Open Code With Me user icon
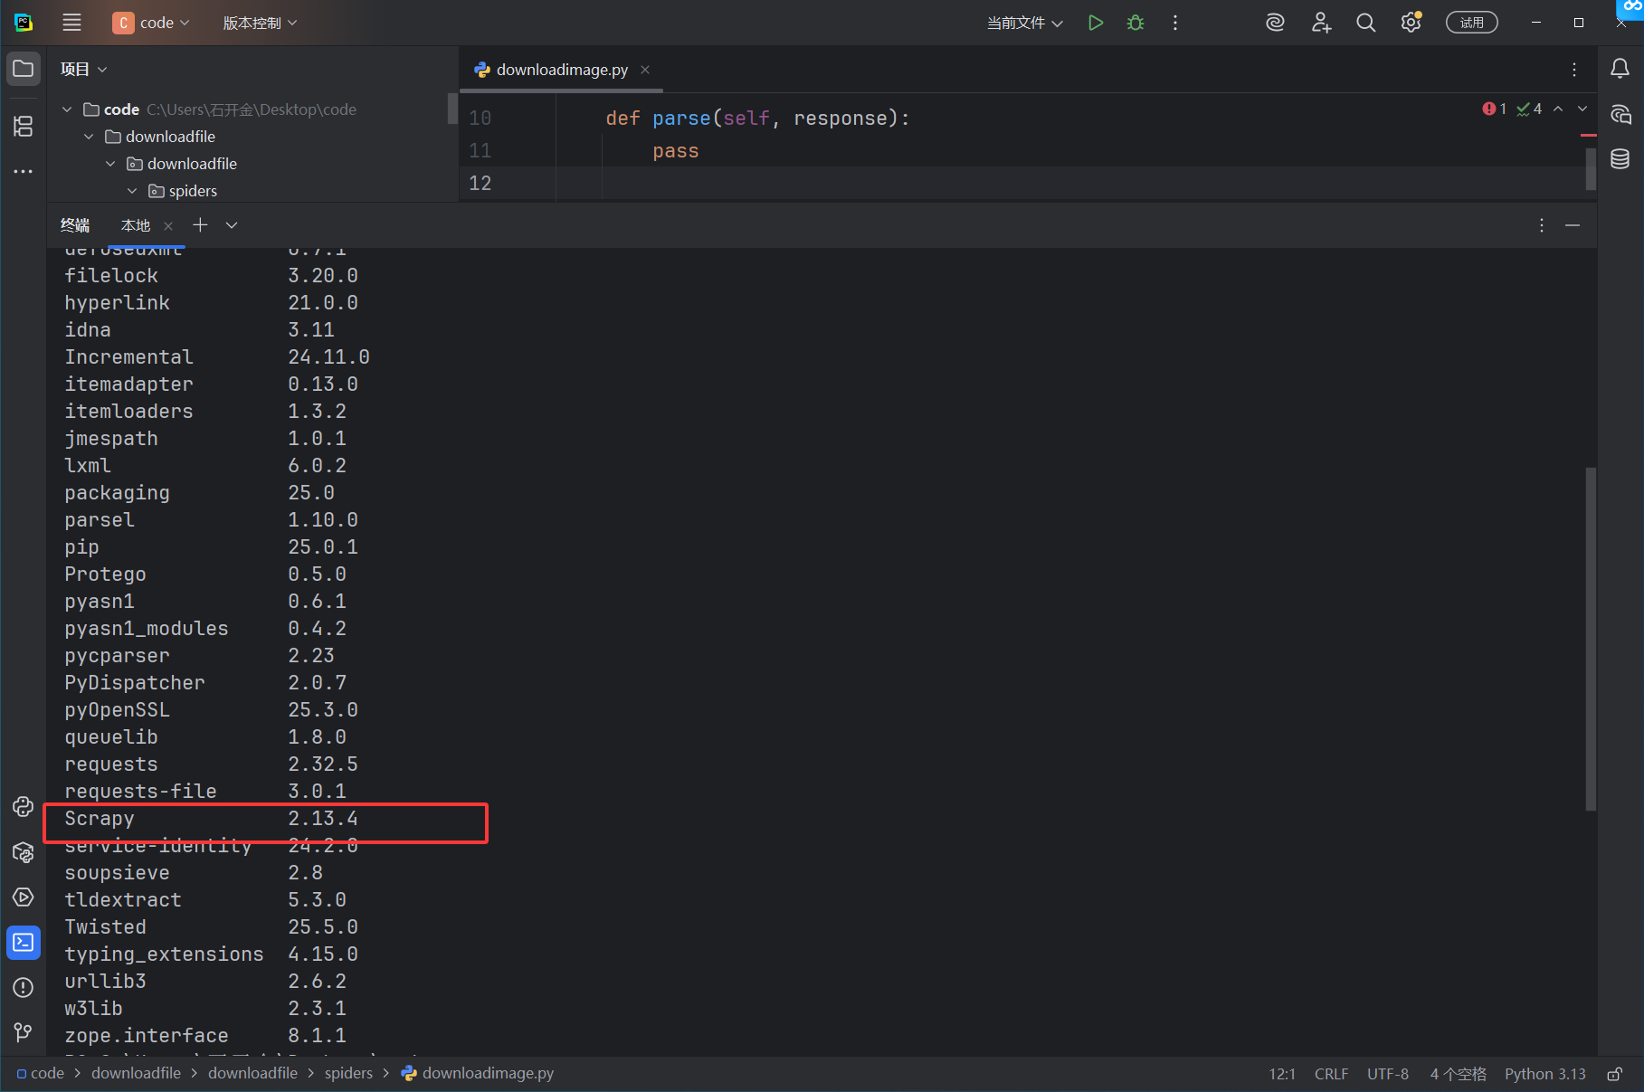Image resolution: width=1644 pixels, height=1092 pixels. tap(1321, 23)
